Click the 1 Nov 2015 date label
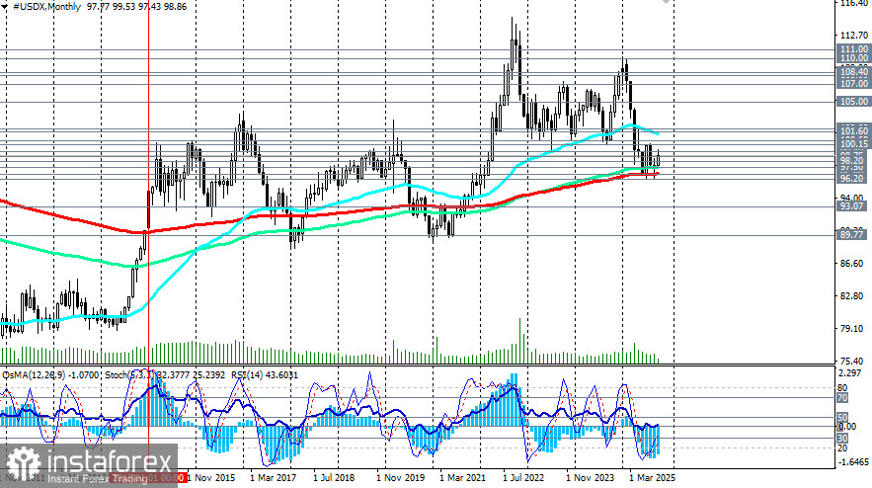The image size is (872, 488). (x=210, y=478)
